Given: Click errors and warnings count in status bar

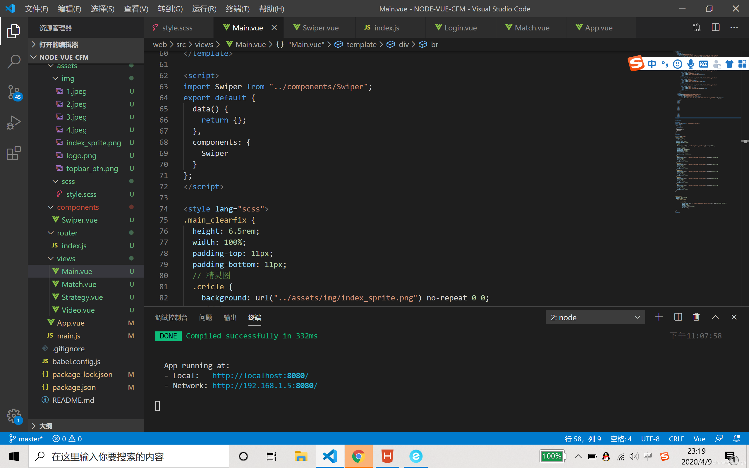Looking at the screenshot, I should click(67, 438).
